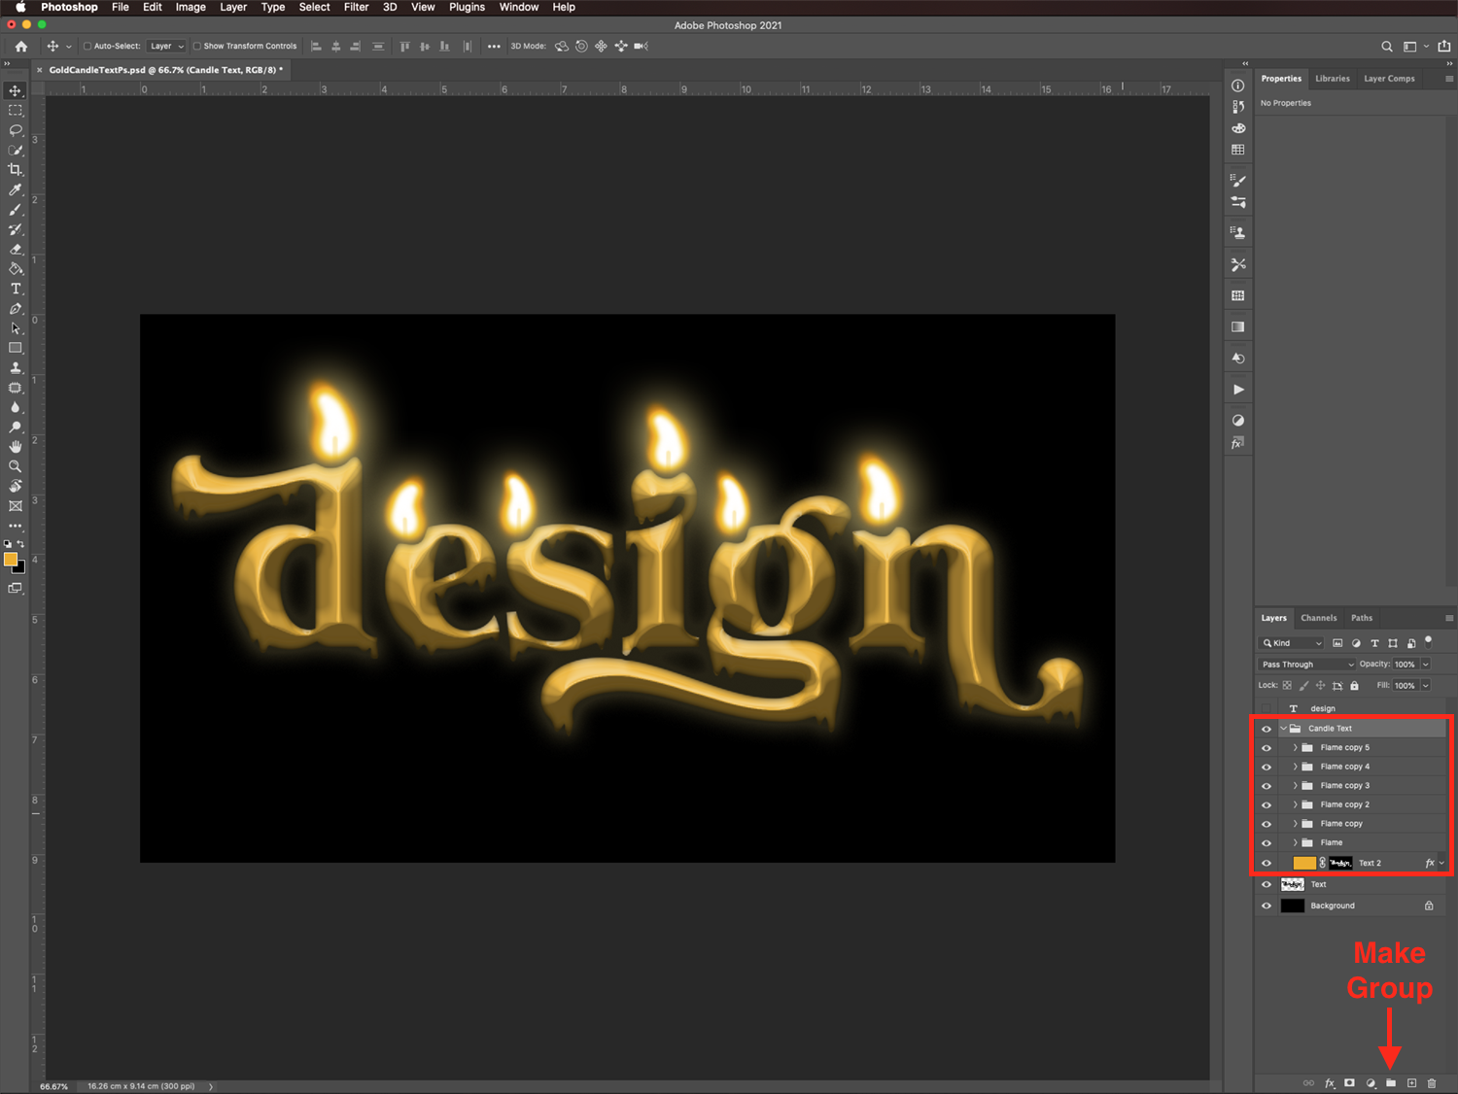Click the Background layer thumbnail
This screenshot has height=1094, width=1458.
pos(1293,906)
